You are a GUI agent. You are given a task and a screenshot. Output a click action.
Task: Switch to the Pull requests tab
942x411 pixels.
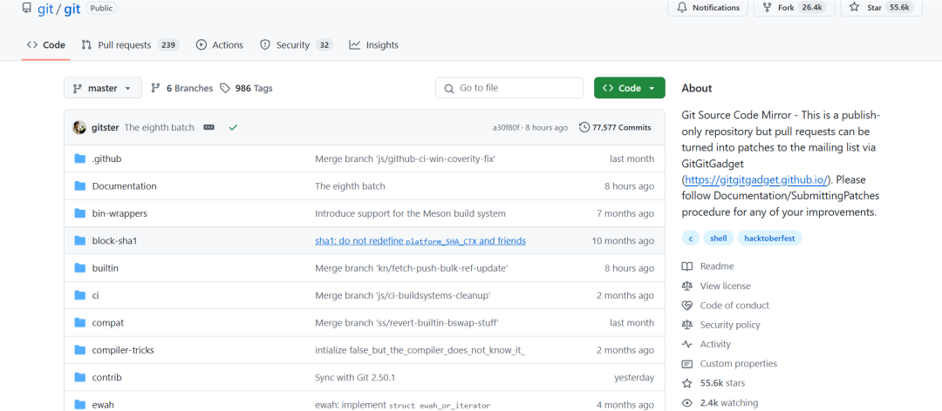coord(130,45)
